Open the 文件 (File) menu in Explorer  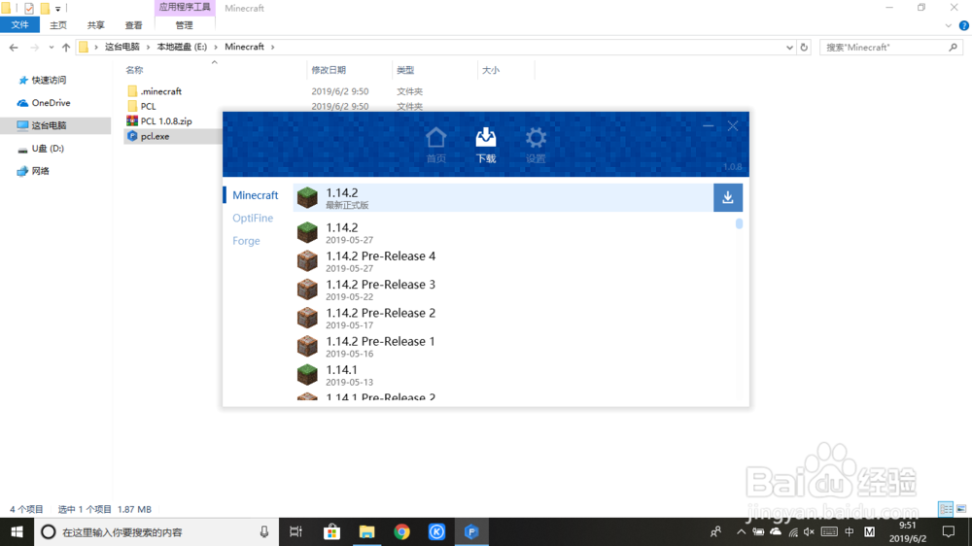click(19, 25)
